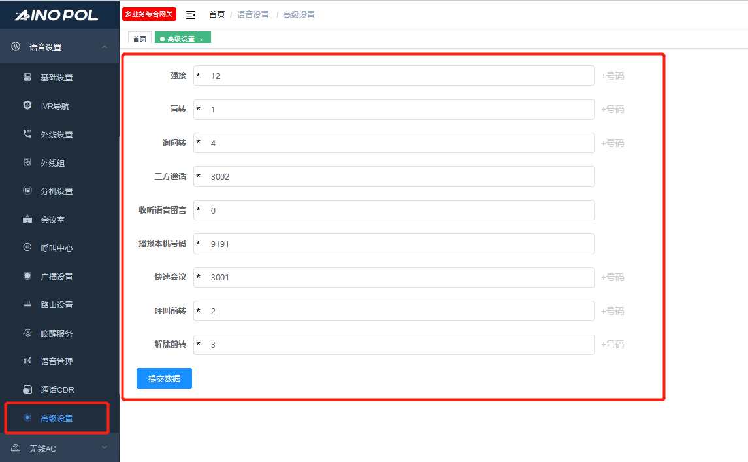Click the 会议室 icon in sidebar
This screenshot has width=748, height=462.
[27, 220]
